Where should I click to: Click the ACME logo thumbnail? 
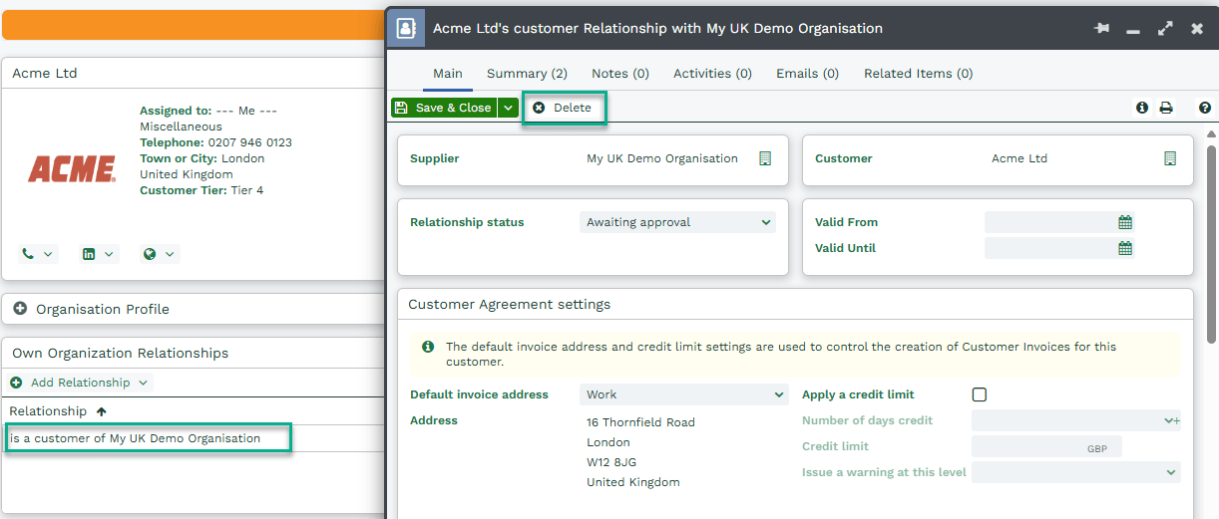72,169
